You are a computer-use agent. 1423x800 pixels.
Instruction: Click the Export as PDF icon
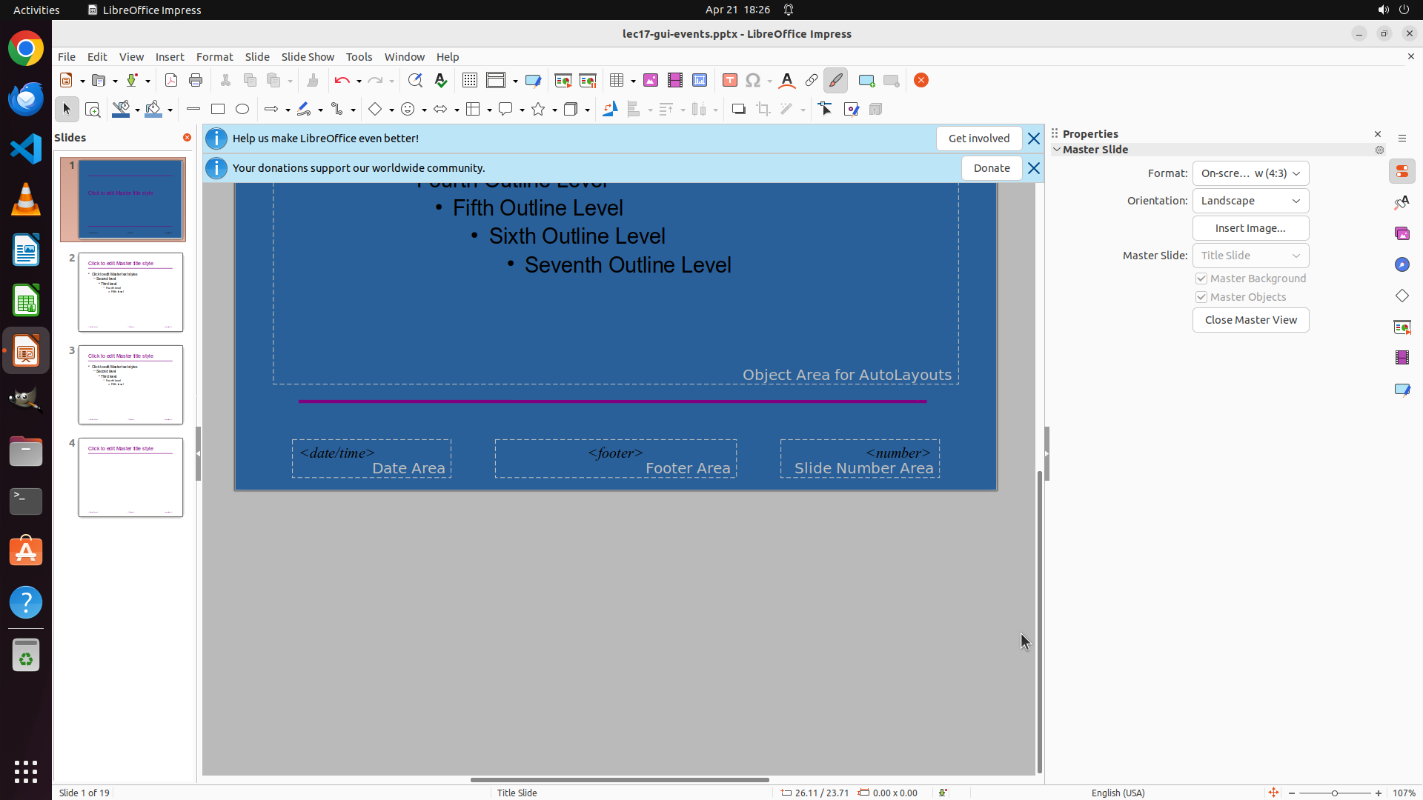click(171, 81)
